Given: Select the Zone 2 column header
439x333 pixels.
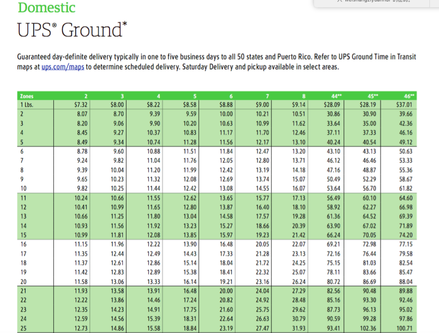Looking at the screenshot, I should [x=86, y=96].
